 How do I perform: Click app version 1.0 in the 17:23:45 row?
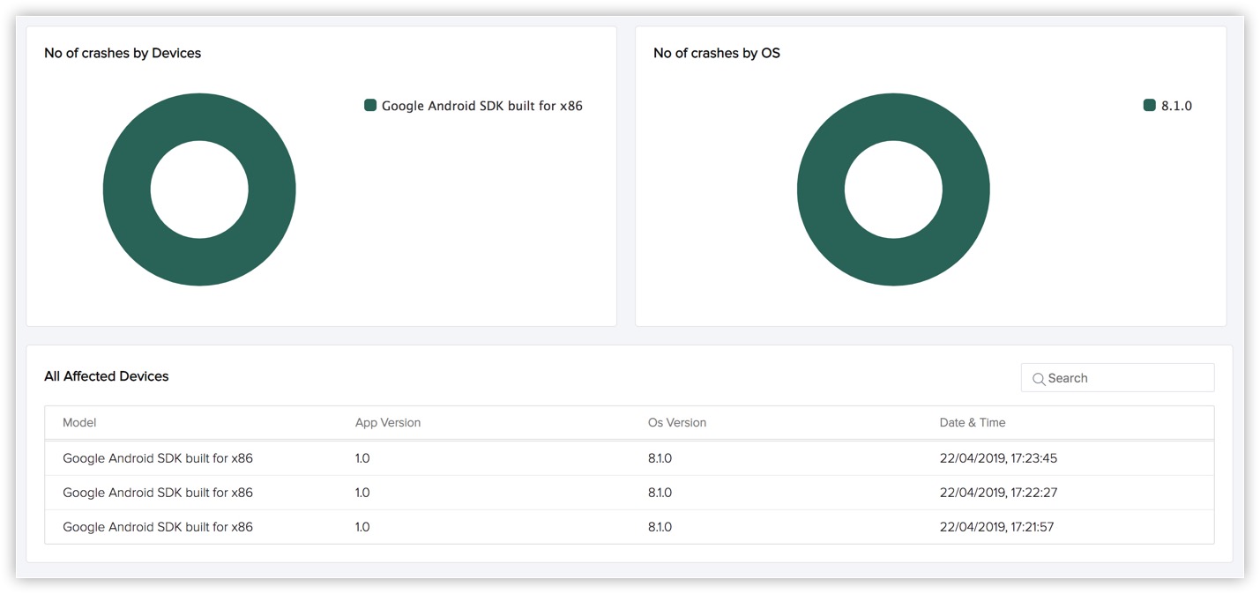click(362, 458)
